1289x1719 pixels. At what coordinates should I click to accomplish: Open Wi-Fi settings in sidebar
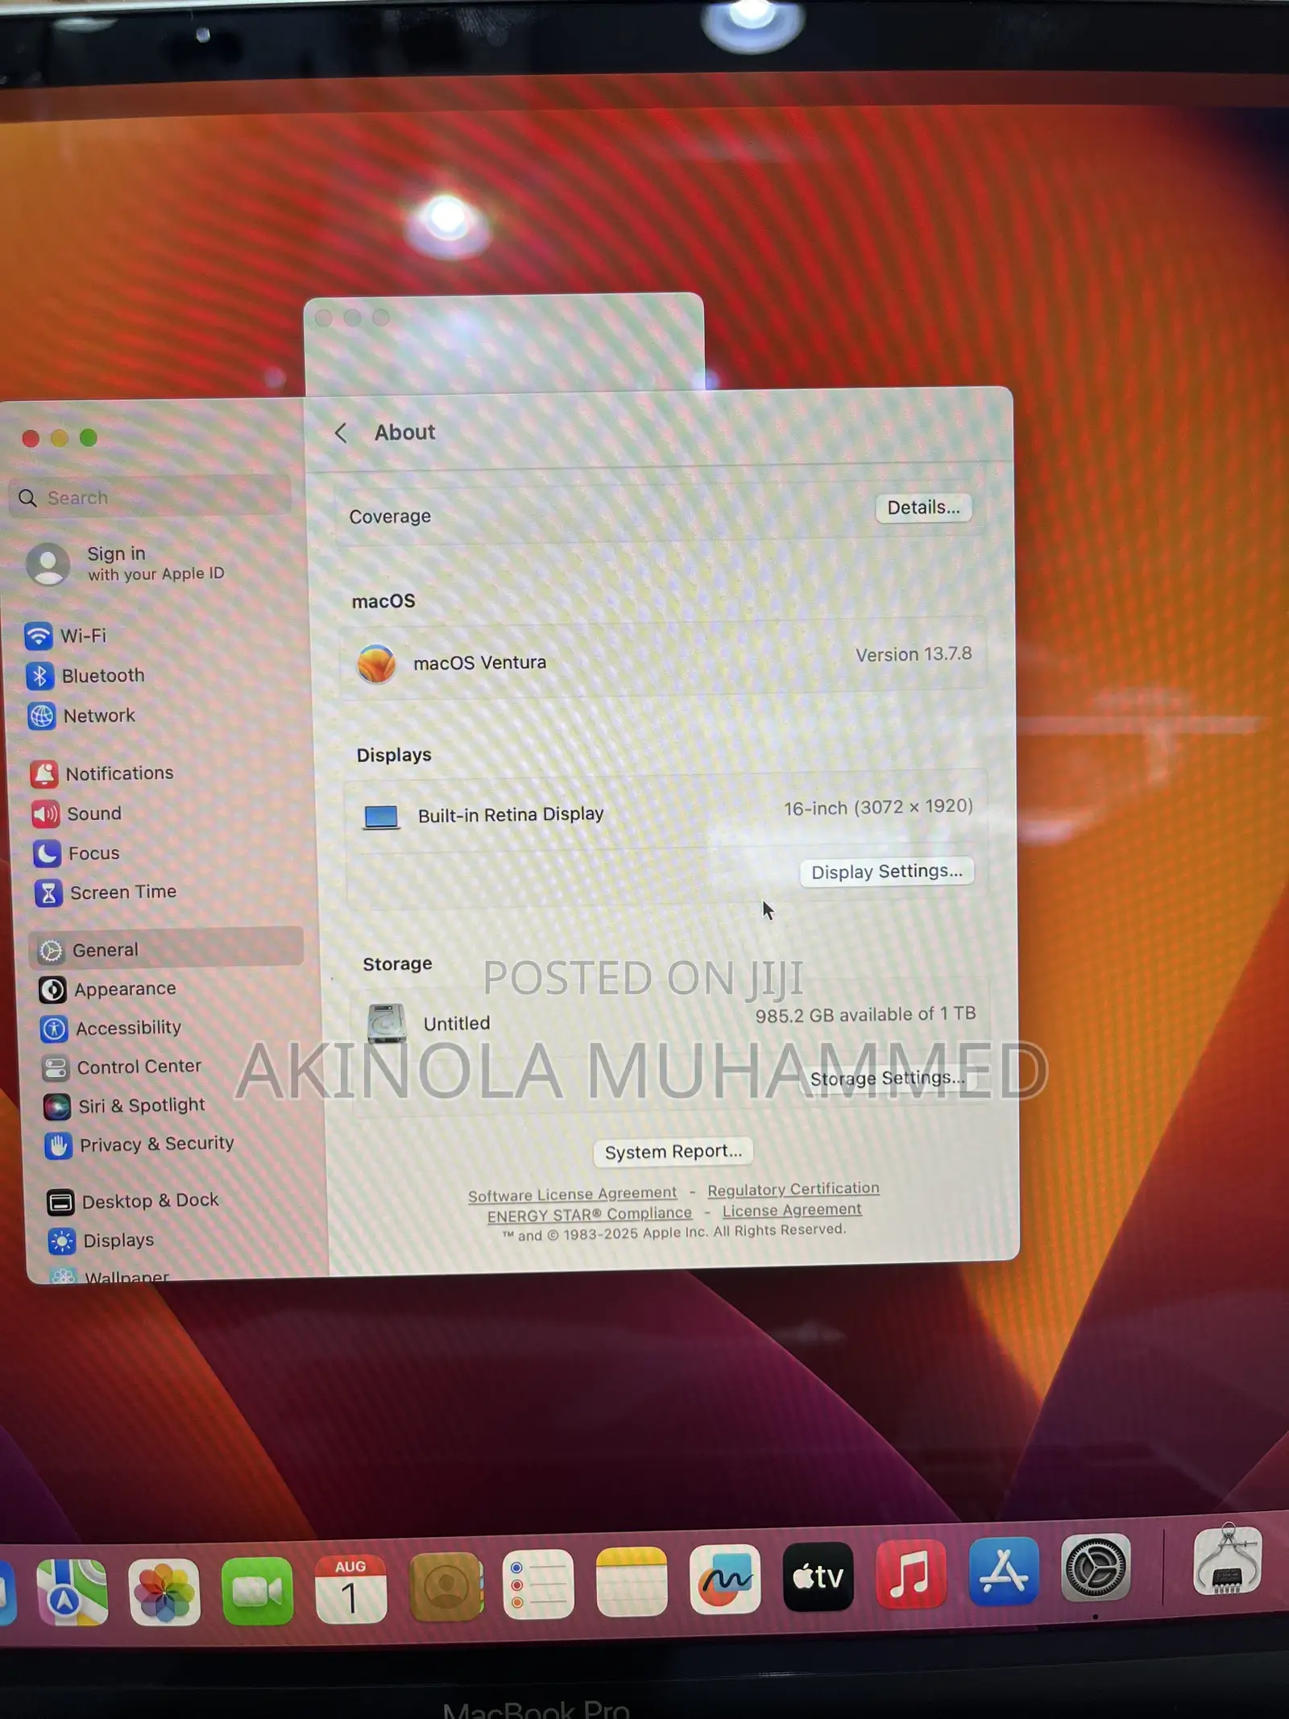pyautogui.click(x=66, y=636)
